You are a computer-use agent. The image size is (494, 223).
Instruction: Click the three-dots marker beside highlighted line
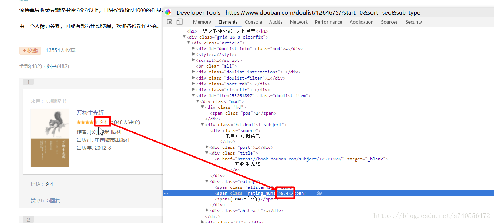coord(166,194)
